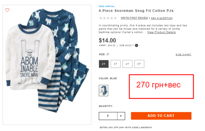Open the Size Chart link

point(183,54)
